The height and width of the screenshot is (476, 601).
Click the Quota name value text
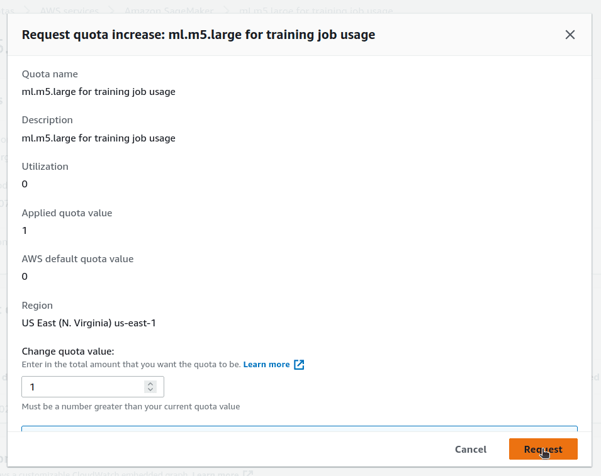tap(98, 92)
